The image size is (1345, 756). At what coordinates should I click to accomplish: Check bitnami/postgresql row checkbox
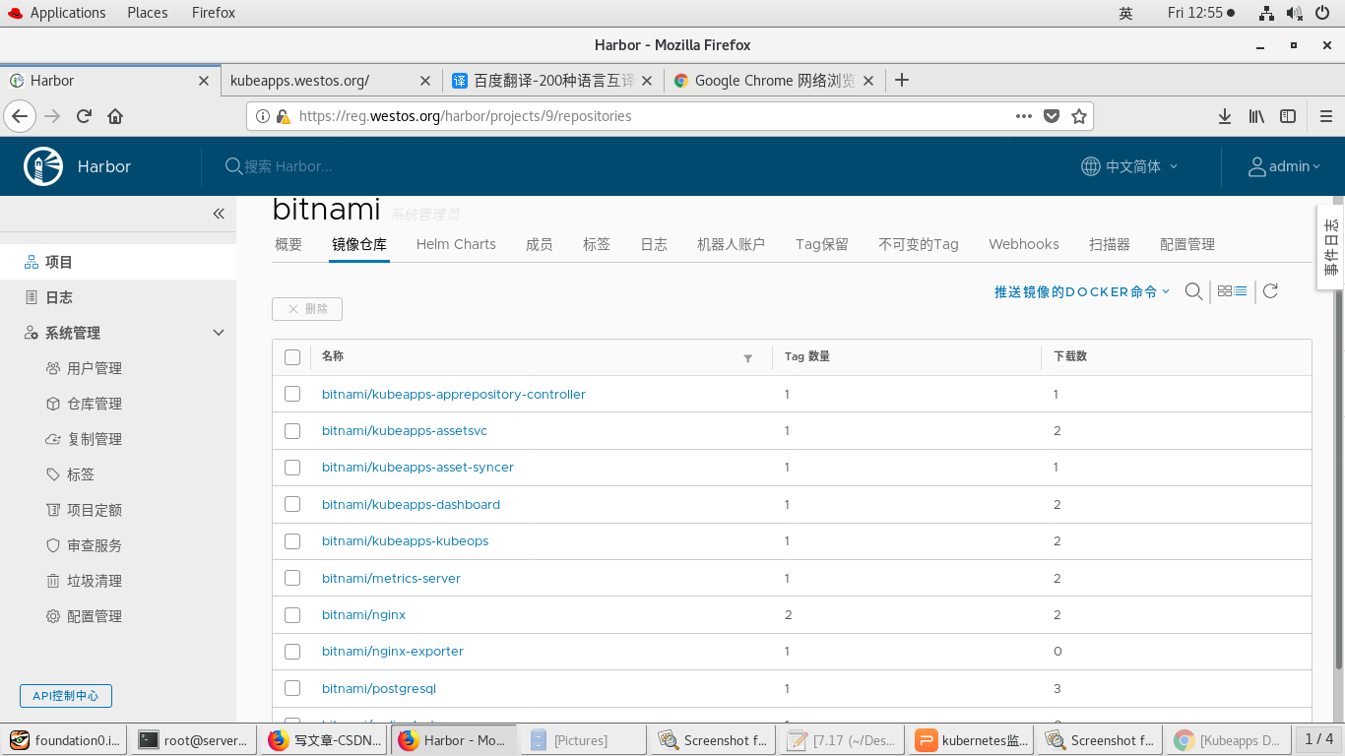point(292,688)
